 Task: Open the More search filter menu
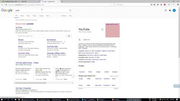coord(48,16)
